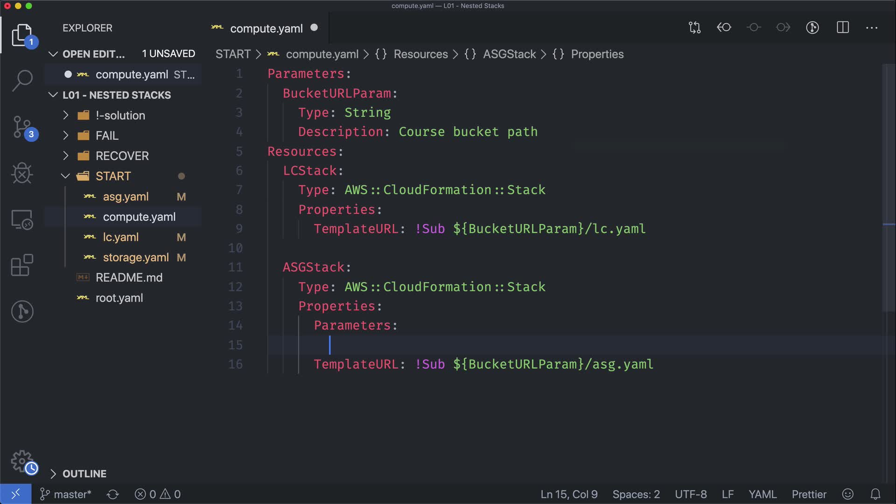The width and height of the screenshot is (896, 504).
Task: Open asg.yaml in the file tree
Action: click(126, 196)
